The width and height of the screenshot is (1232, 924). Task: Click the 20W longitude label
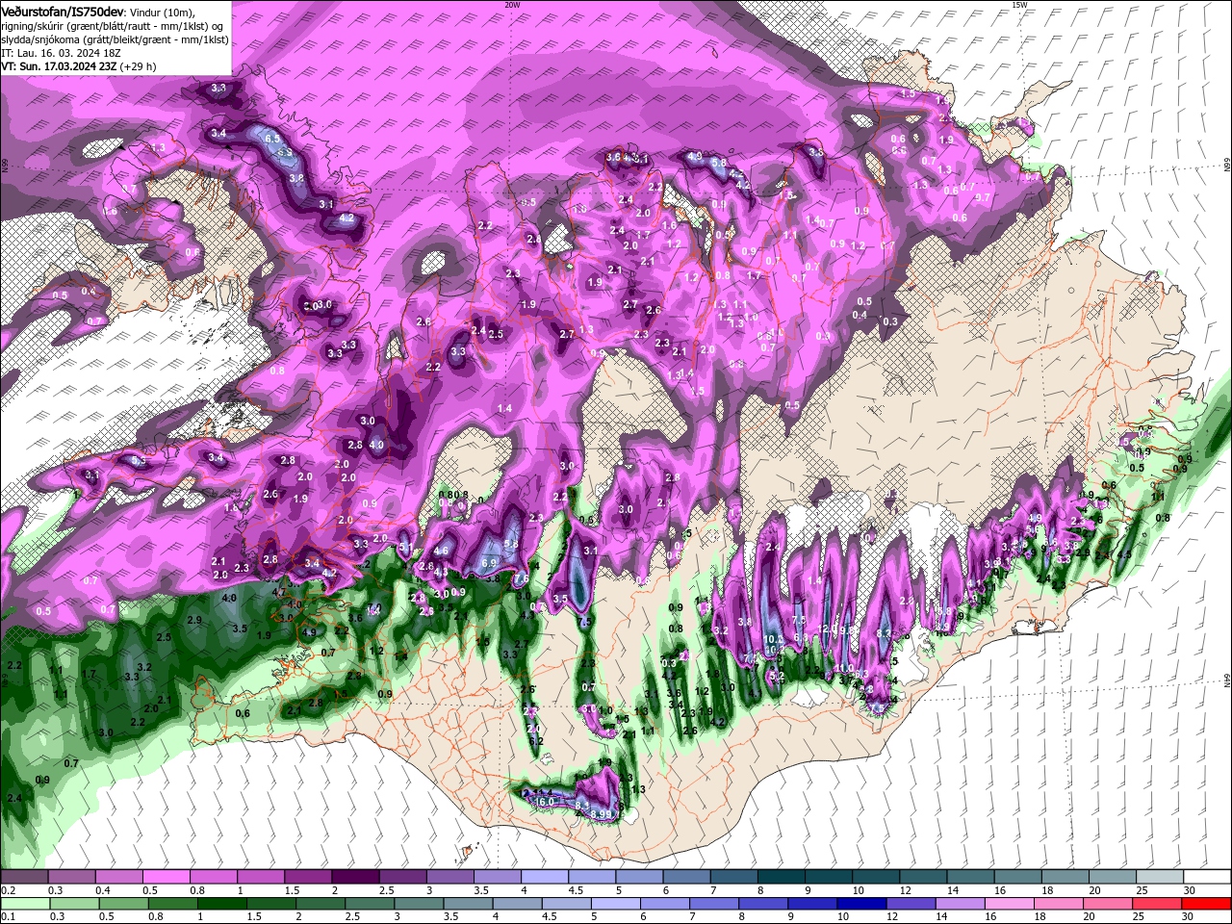[512, 5]
